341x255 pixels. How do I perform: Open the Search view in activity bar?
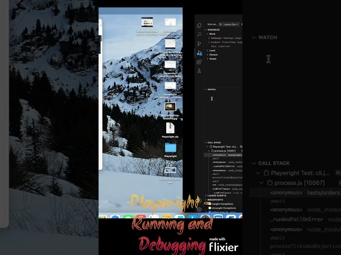click(x=199, y=35)
